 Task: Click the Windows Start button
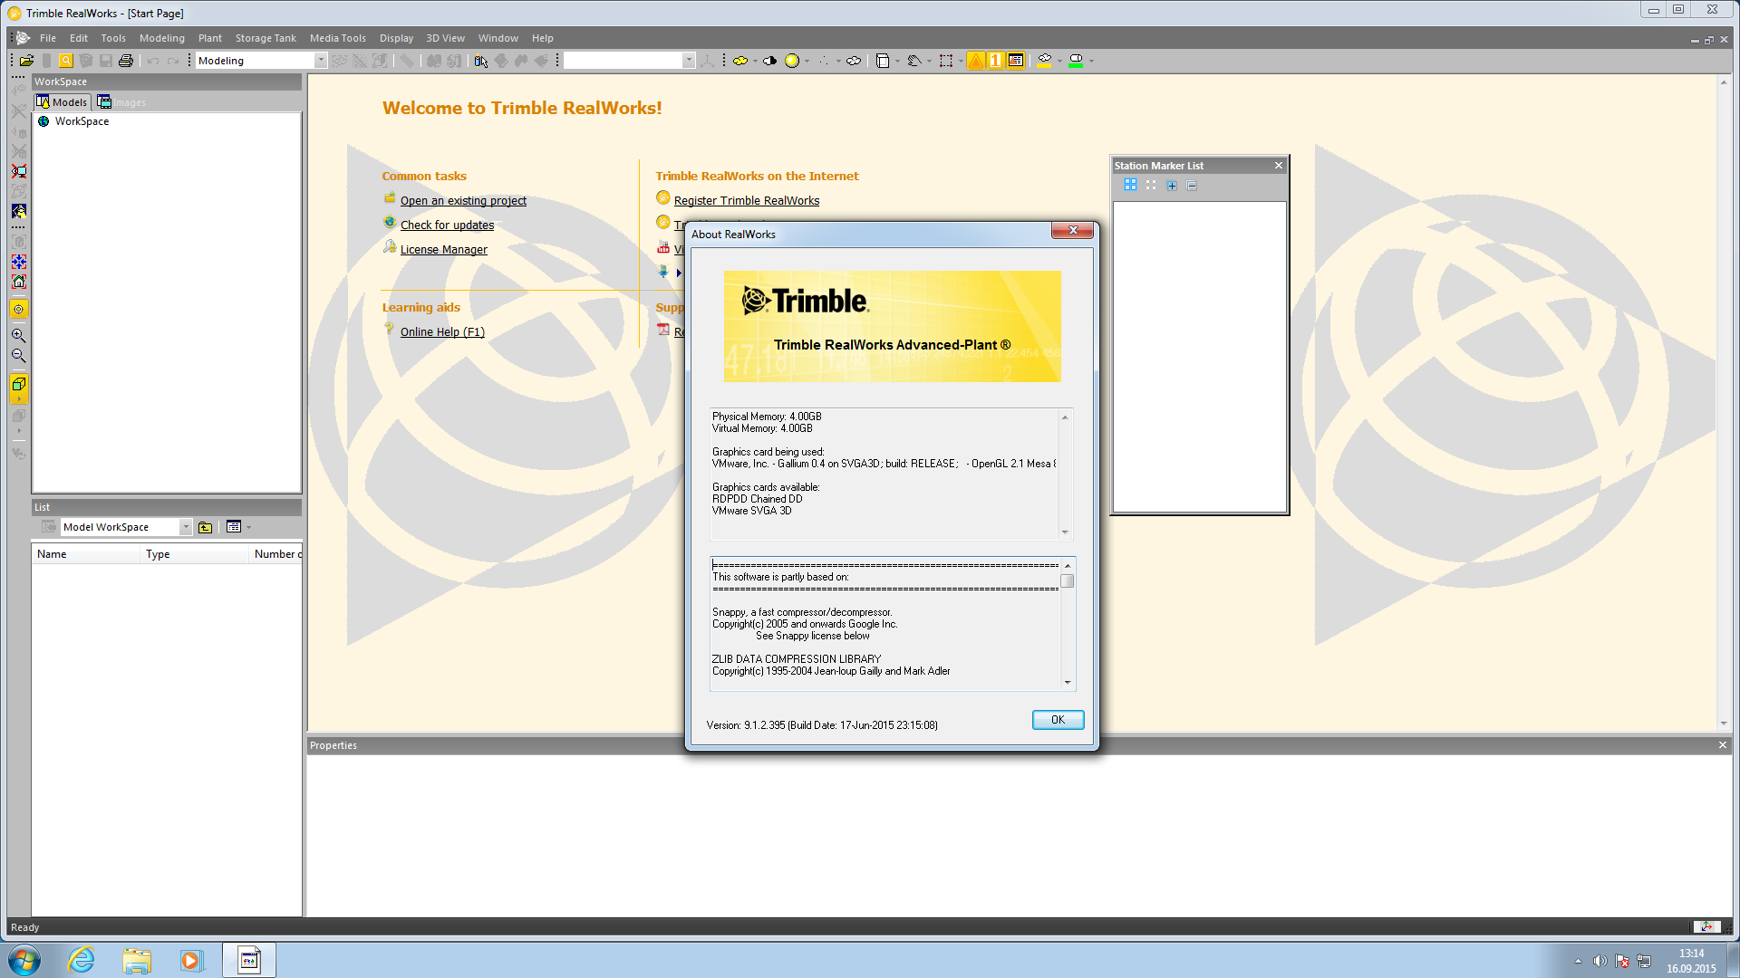click(24, 960)
